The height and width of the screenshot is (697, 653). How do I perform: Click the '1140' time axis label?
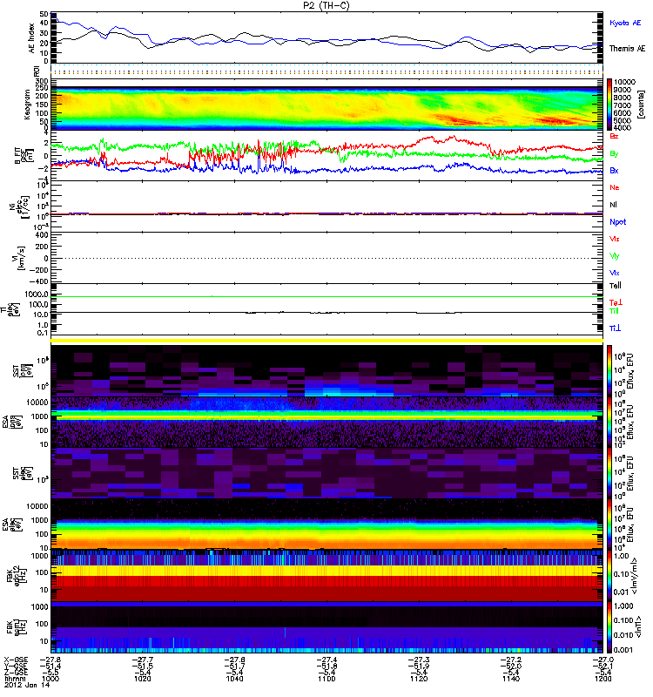point(511,679)
